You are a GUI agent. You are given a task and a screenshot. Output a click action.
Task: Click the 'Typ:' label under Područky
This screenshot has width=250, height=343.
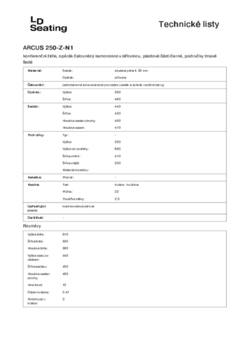click(65, 135)
